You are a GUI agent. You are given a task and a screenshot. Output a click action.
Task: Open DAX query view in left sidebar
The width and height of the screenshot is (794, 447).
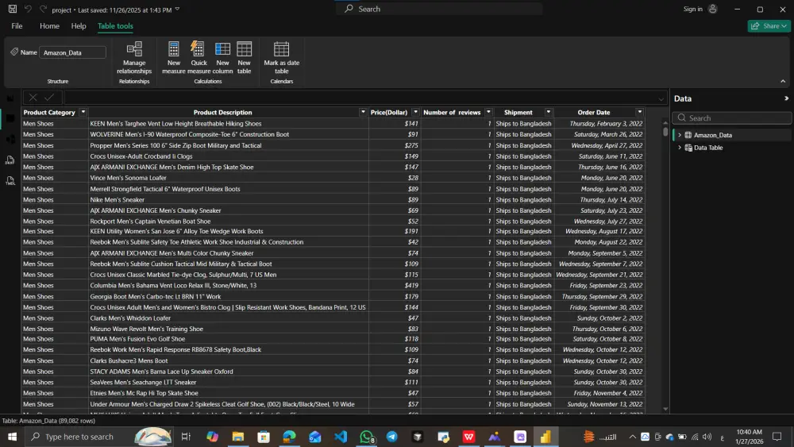10,160
